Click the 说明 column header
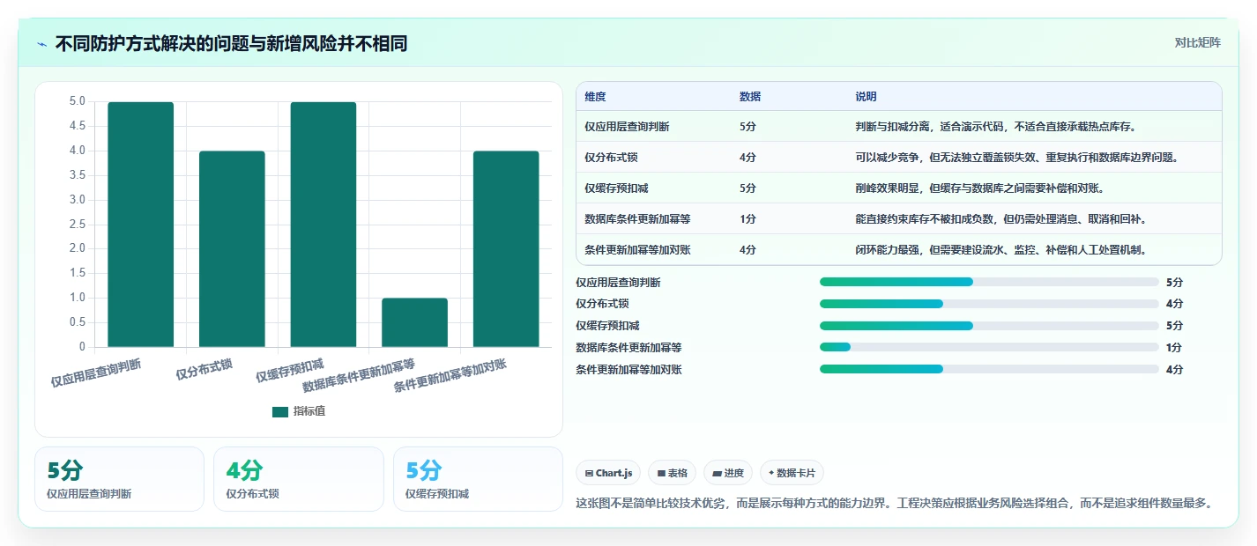 [866, 97]
